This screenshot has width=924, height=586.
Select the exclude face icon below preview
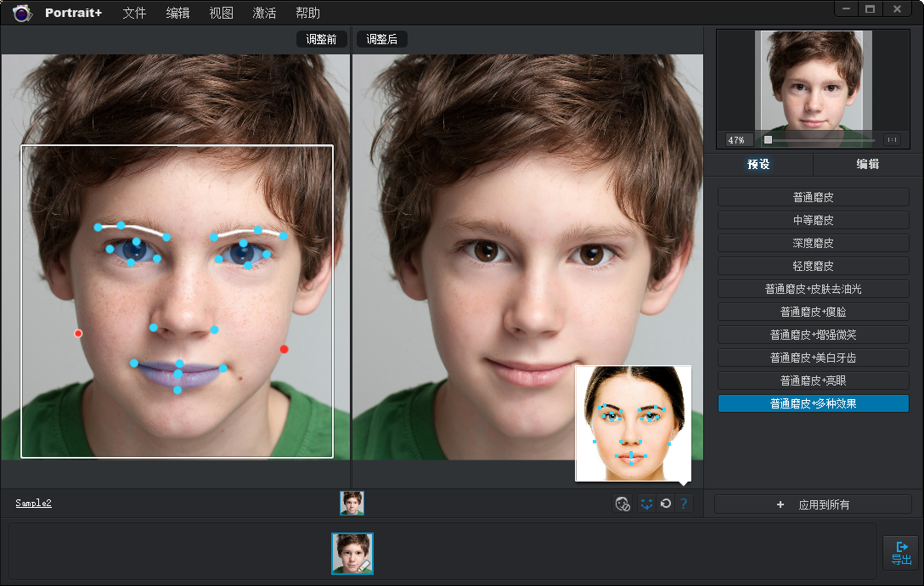[x=621, y=503]
